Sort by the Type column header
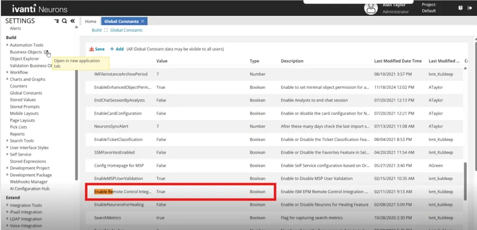This screenshot has width=477, height=230. (254, 61)
